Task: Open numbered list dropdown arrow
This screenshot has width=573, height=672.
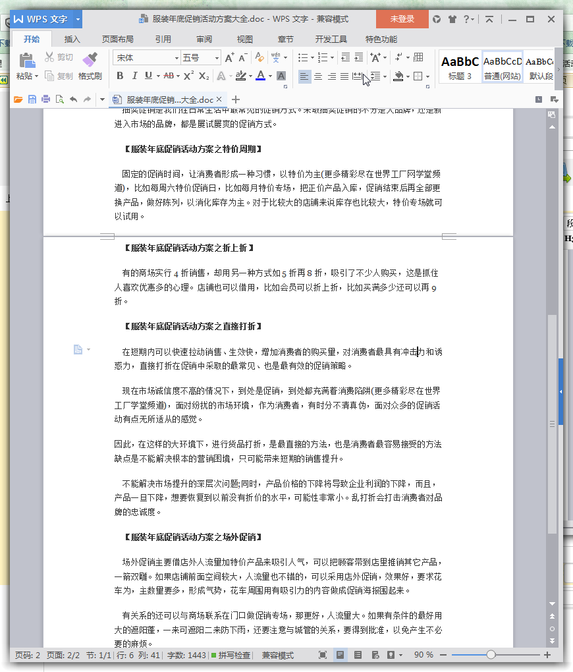Action: coord(332,57)
